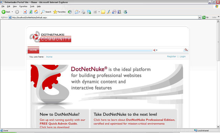Select the HOME navigation tab
220x133 pixels.
click(x=33, y=50)
